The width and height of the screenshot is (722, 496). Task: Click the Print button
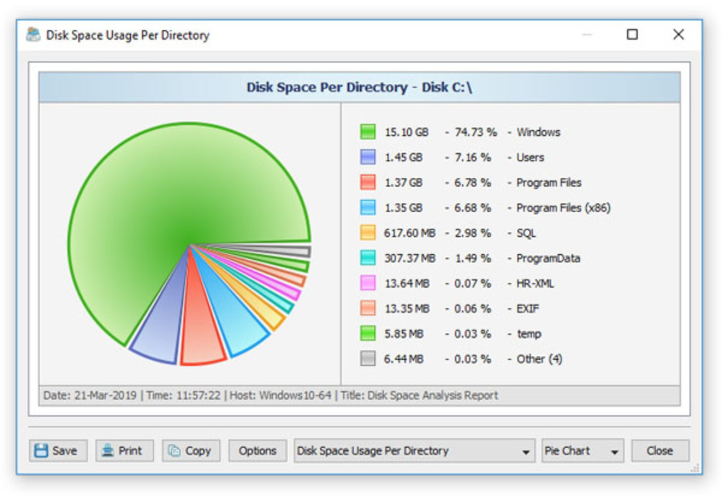125,450
